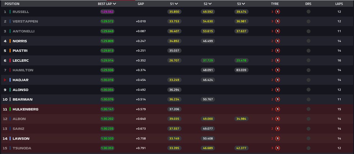Click the red arrow beside Hadjar
This screenshot has height=154, width=354.
click(x=5, y=80)
